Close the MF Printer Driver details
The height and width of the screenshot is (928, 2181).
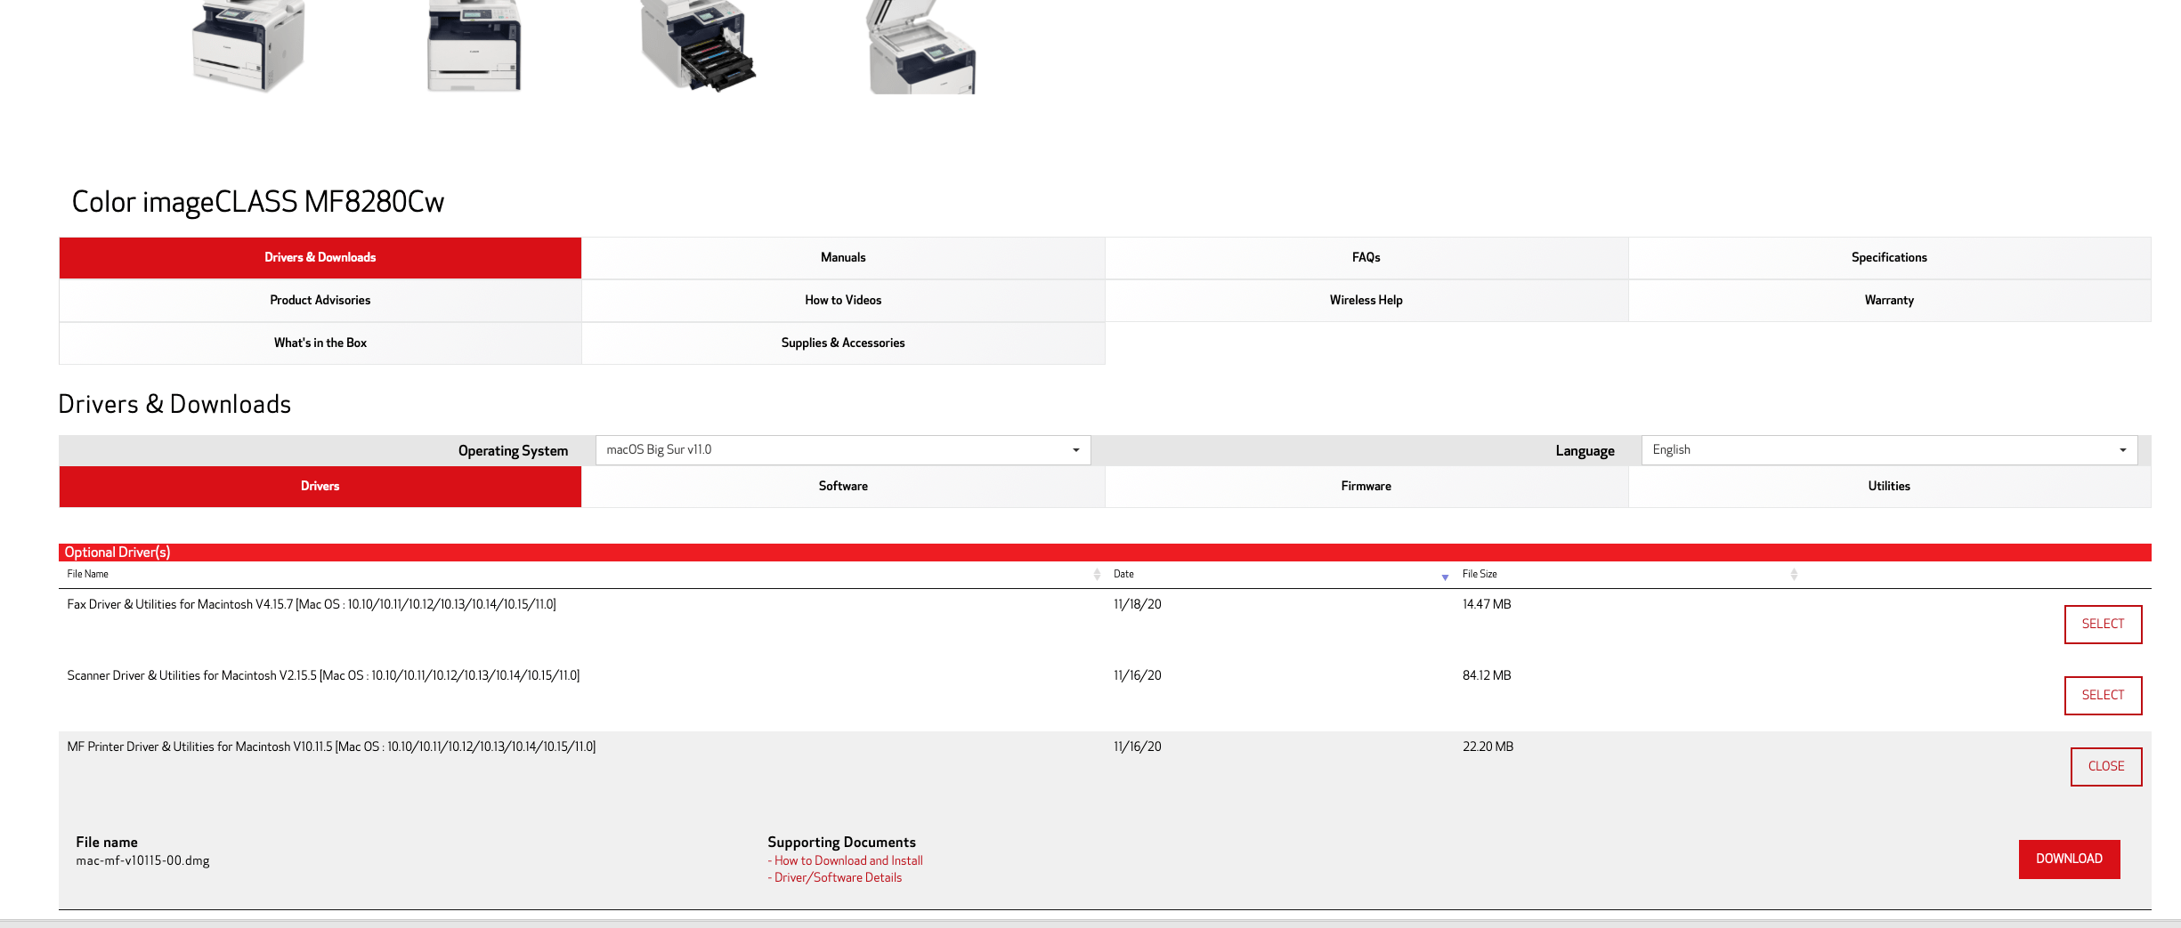[2106, 766]
